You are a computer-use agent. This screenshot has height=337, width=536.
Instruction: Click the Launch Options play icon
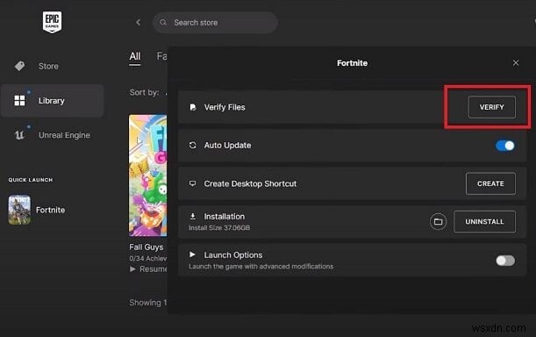click(x=192, y=255)
